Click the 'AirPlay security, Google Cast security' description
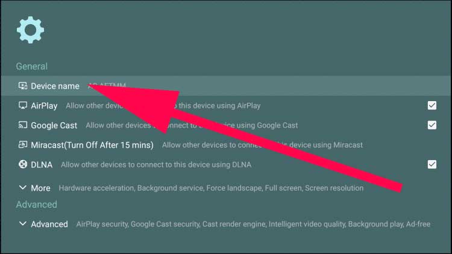452x254 pixels. pos(253,224)
